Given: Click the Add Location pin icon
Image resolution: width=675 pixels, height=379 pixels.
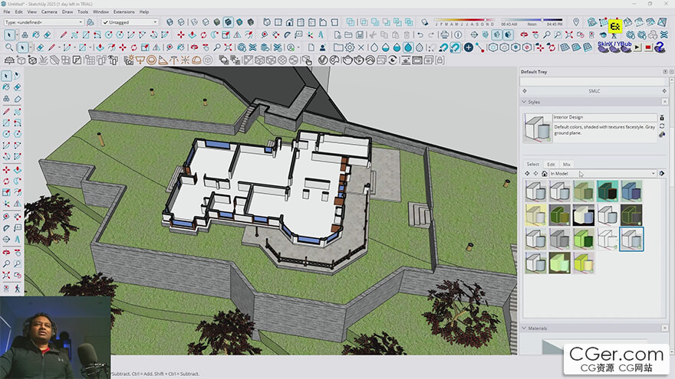Looking at the screenshot, I should 576,22.
